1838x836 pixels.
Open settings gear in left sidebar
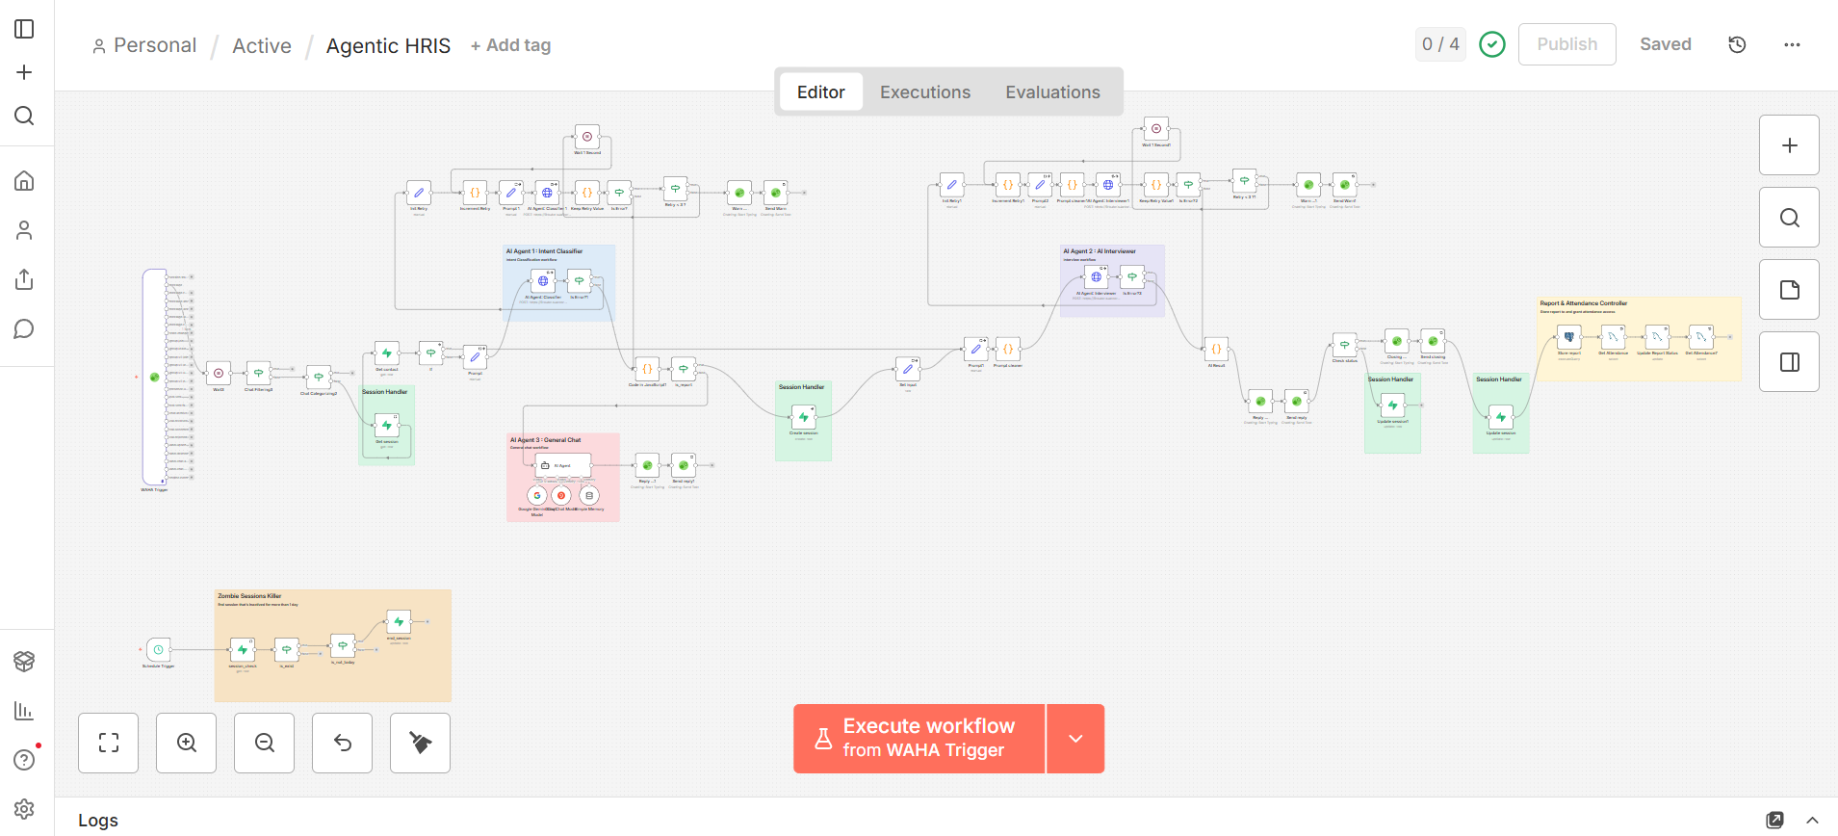coord(25,809)
